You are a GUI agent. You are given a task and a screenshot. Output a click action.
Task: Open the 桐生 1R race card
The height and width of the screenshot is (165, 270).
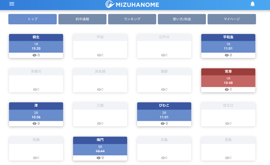coord(36,46)
